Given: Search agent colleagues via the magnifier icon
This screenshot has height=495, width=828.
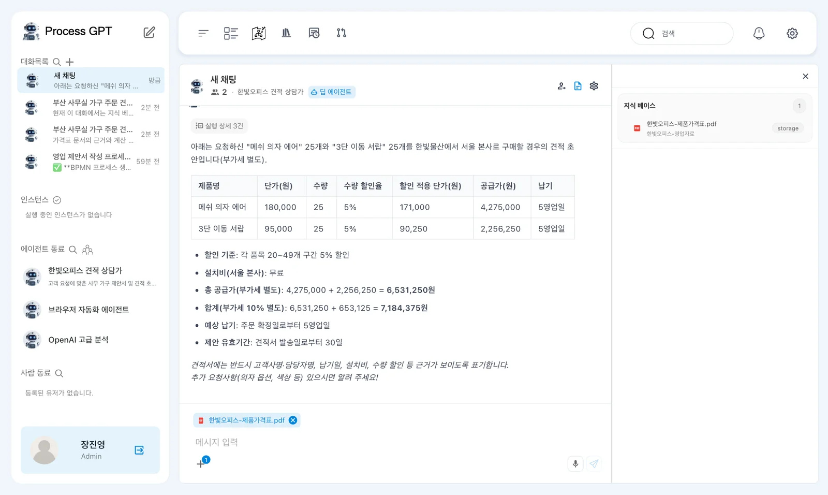Looking at the screenshot, I should tap(73, 250).
